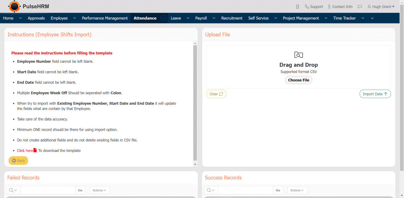The image size is (404, 198).
Task: Click the PulseHRM logo icon
Action: tap(14, 6)
